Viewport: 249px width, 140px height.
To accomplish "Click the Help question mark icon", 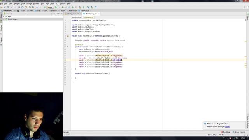I will click(96, 7).
